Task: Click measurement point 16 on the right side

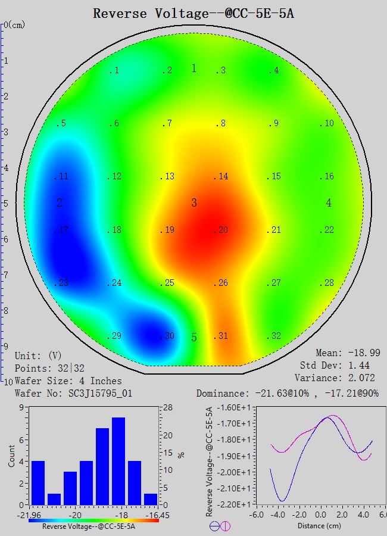Action: [327, 177]
